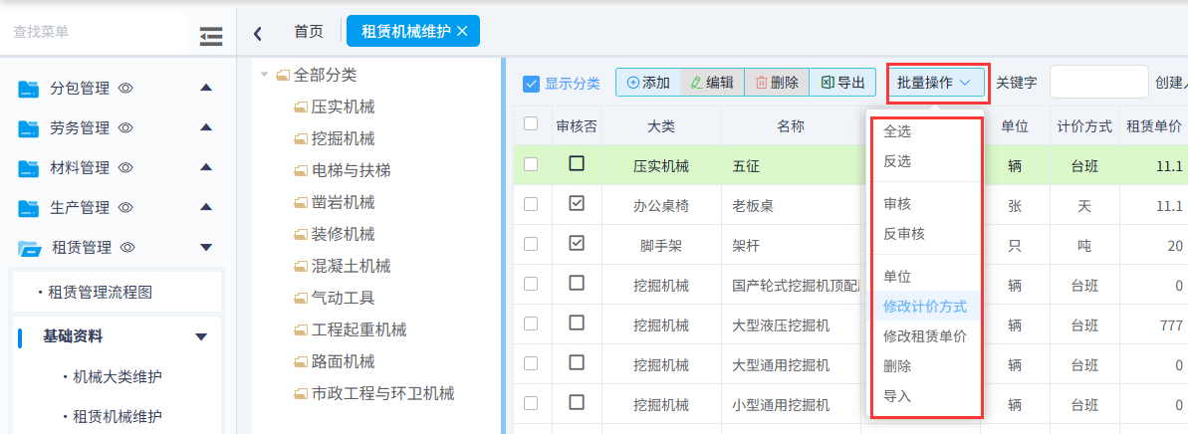Toggle the 审核否 checkbox for 大型液压挖掘机
1188x434 pixels.
[x=578, y=323]
